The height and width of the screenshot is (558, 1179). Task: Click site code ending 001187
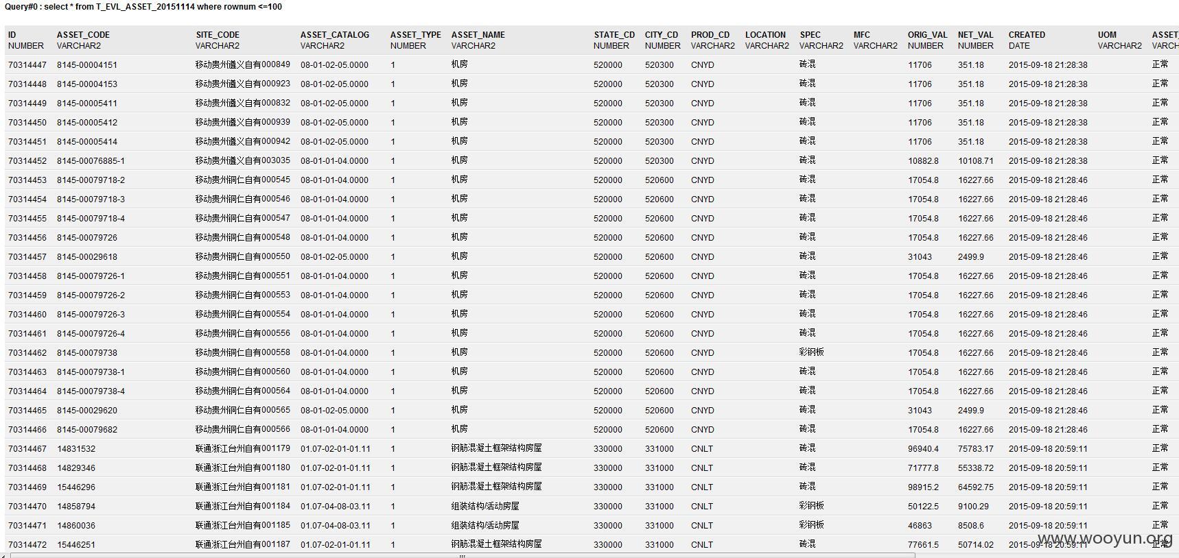point(243,544)
